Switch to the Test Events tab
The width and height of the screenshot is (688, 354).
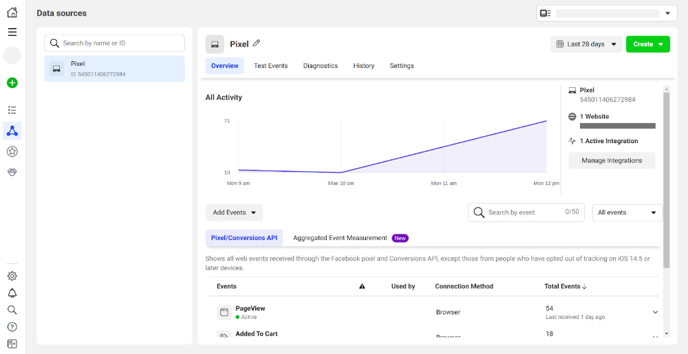pos(270,66)
